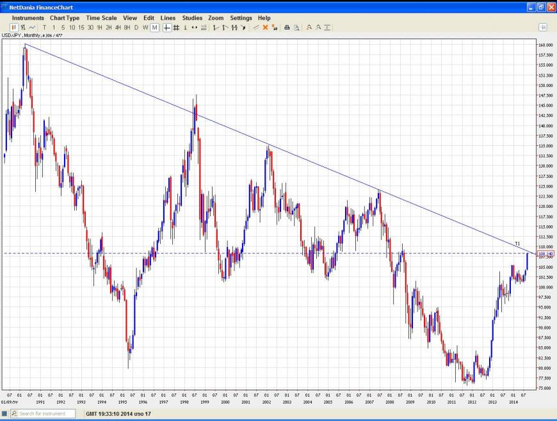Open the Settings menu

(x=241, y=18)
